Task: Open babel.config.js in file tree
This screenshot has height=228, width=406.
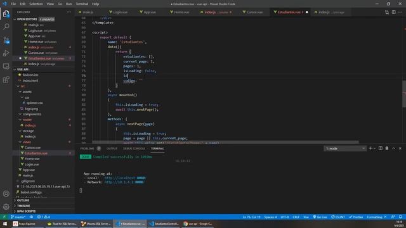Action: click(x=31, y=192)
